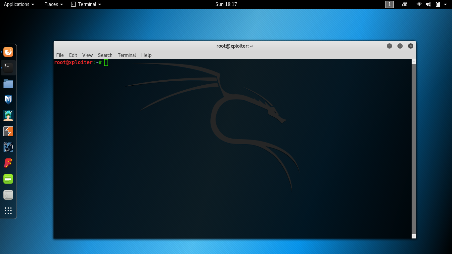Click the terminal cursor block
Viewport: 452px width, 254px height.
tap(106, 63)
